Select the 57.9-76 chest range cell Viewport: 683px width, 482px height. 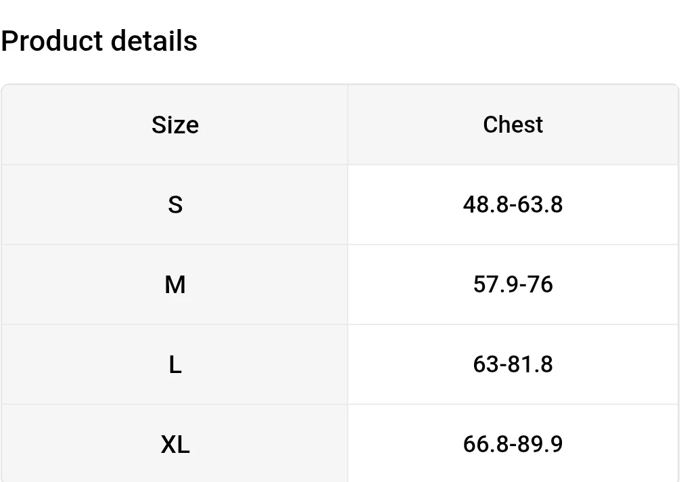click(513, 284)
